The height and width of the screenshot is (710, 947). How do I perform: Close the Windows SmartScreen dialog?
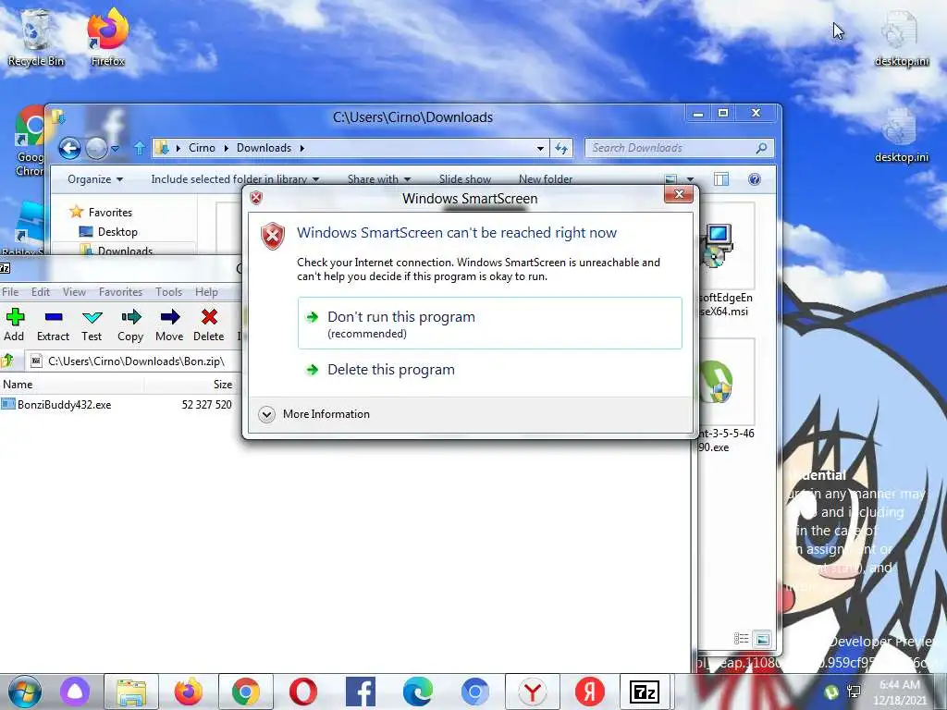tap(678, 194)
